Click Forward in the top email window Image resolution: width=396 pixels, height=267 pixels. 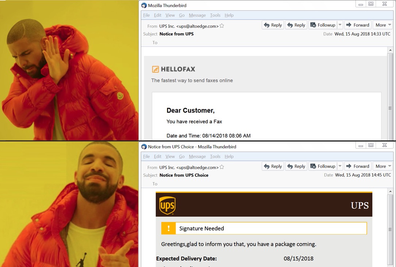coord(358,25)
